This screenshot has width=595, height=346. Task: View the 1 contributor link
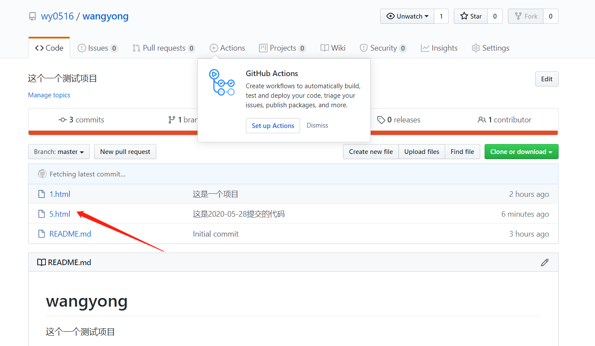(x=504, y=120)
